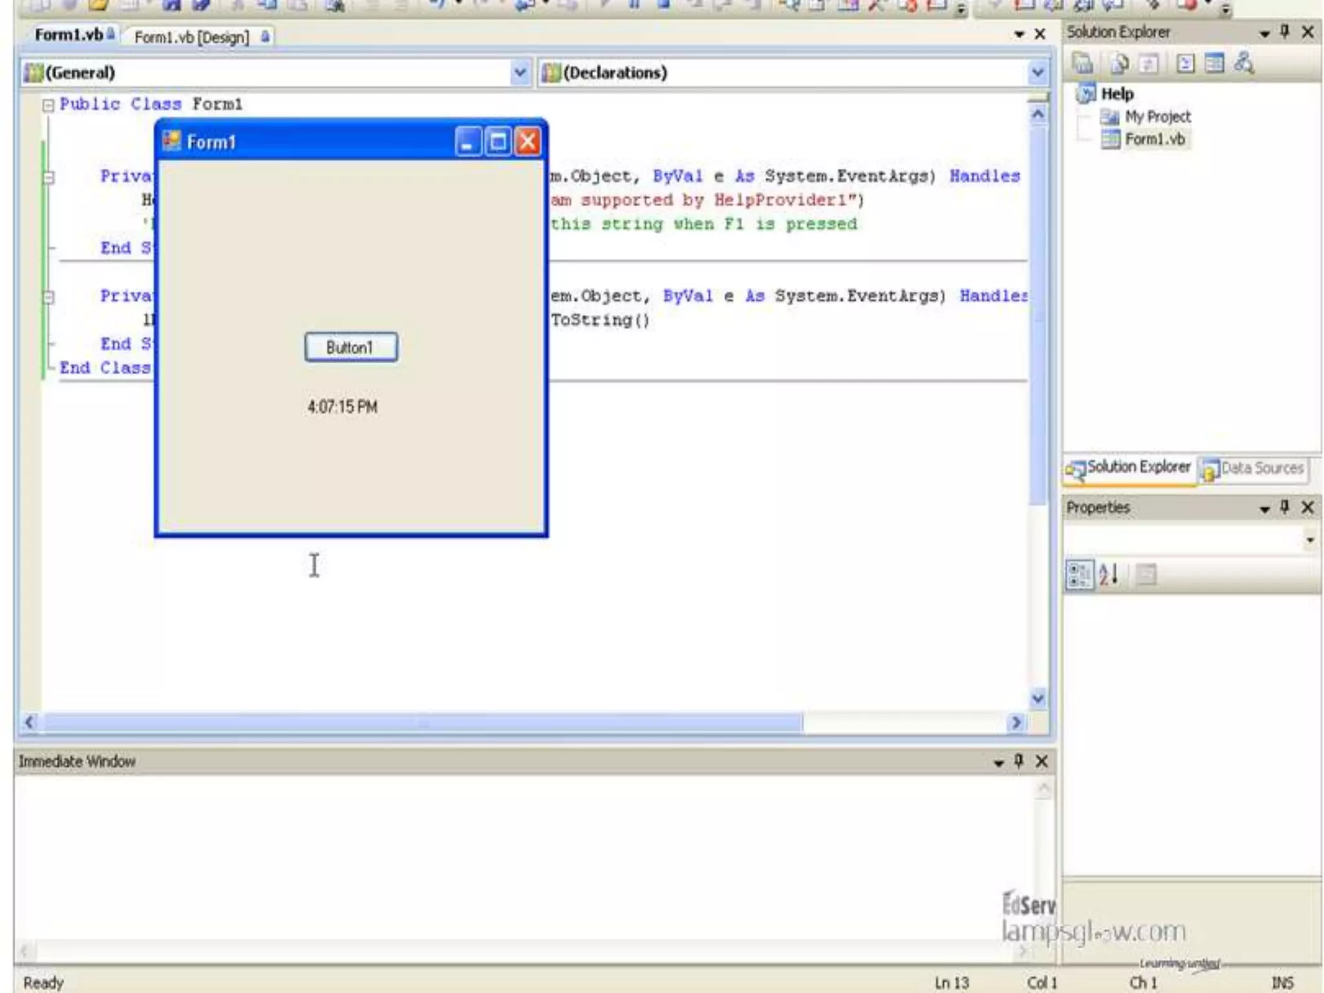Click the Immediate Window scroll up arrow

click(x=1043, y=789)
